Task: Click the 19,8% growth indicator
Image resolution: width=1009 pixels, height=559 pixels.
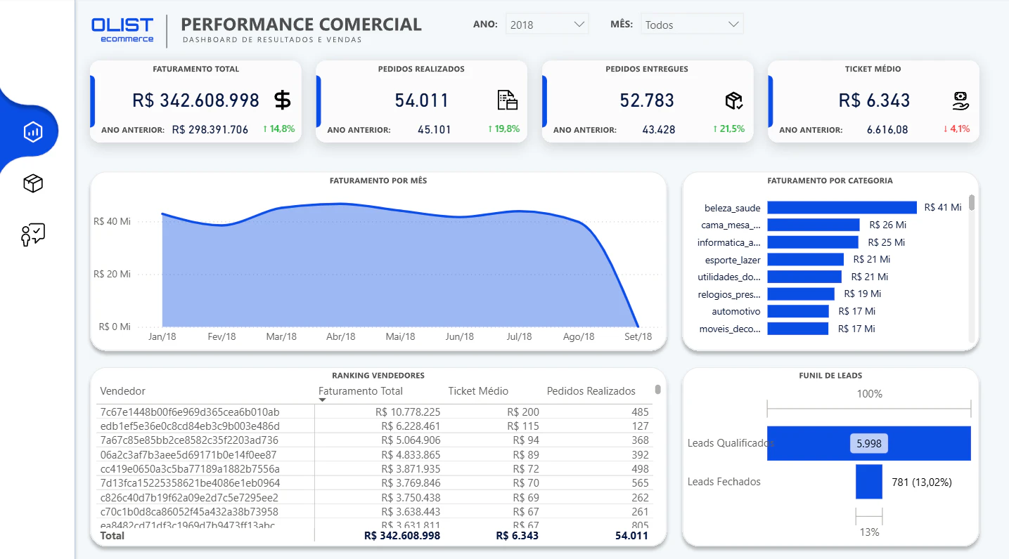Action: click(x=503, y=129)
